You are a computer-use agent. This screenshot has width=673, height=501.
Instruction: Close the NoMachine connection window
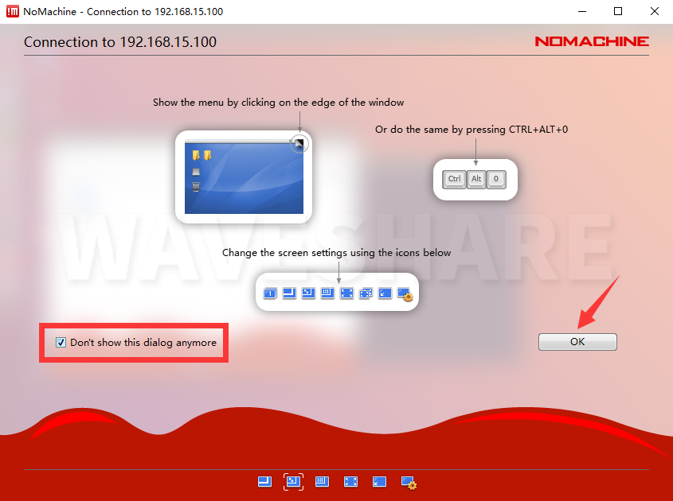[655, 12]
